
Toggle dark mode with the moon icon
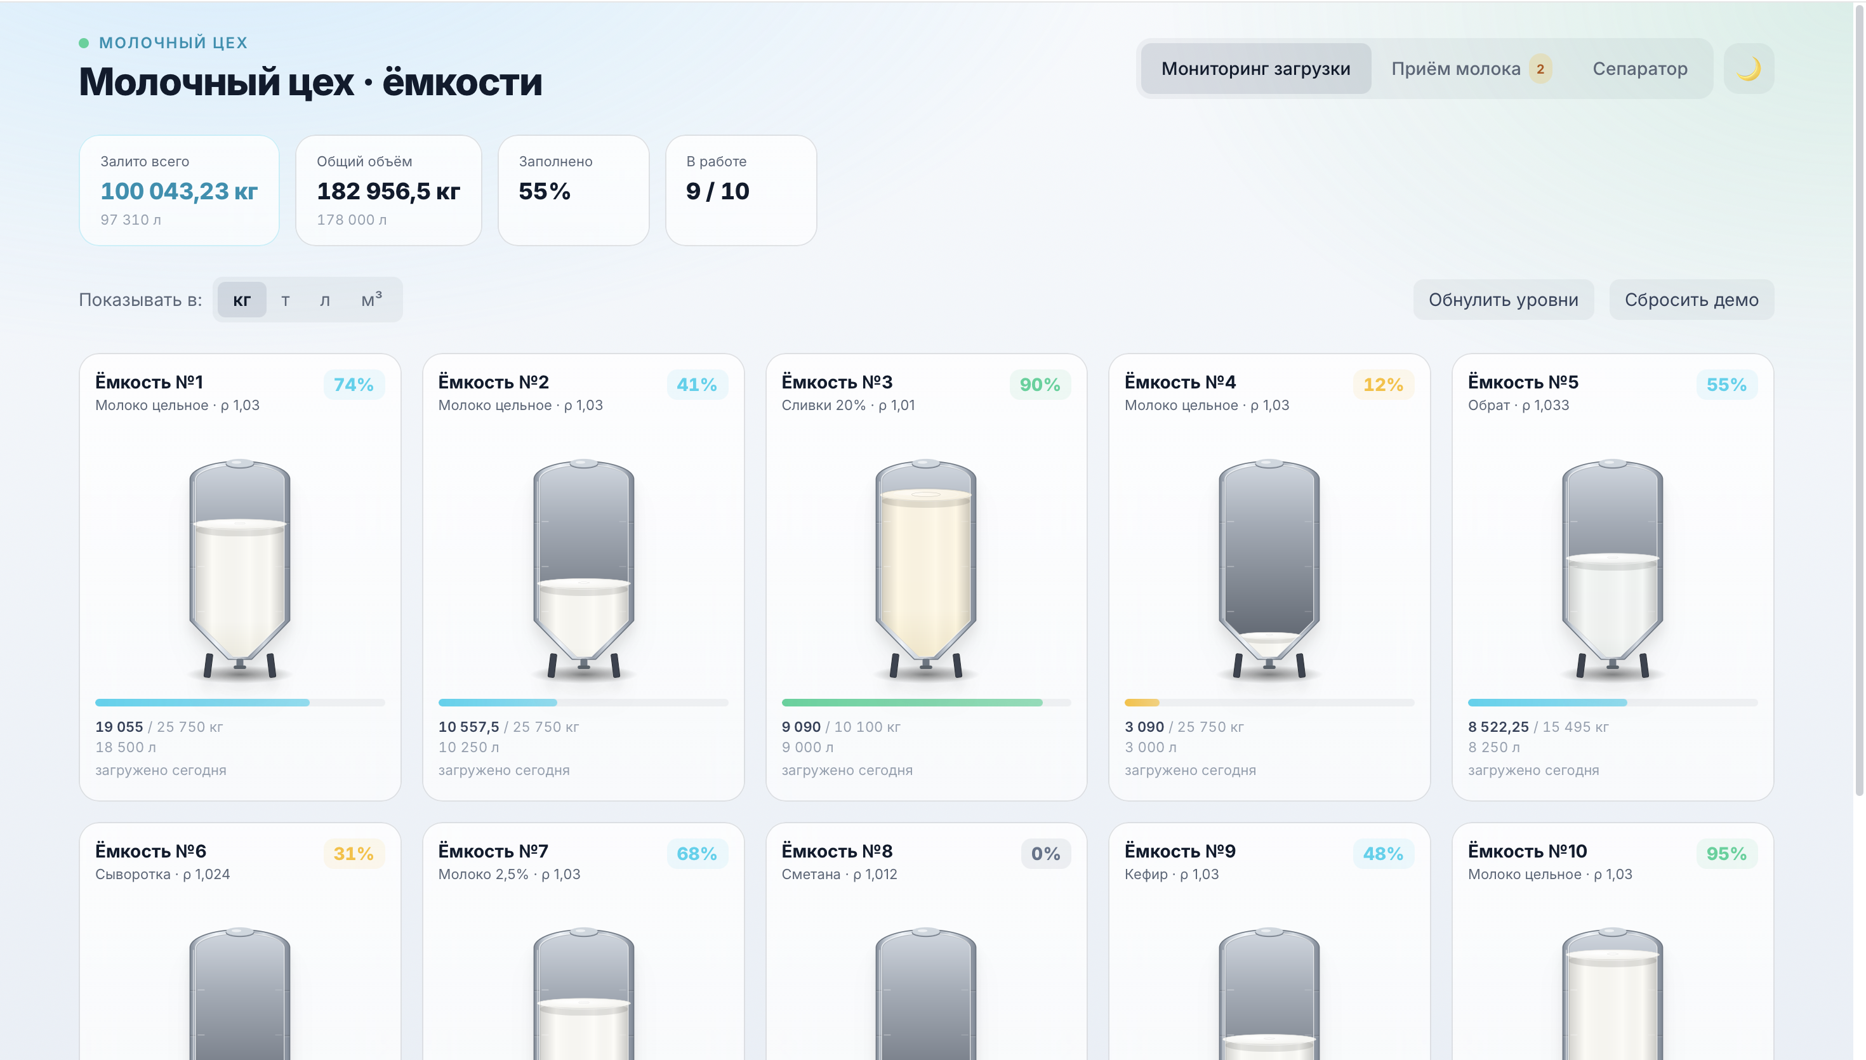tap(1748, 69)
